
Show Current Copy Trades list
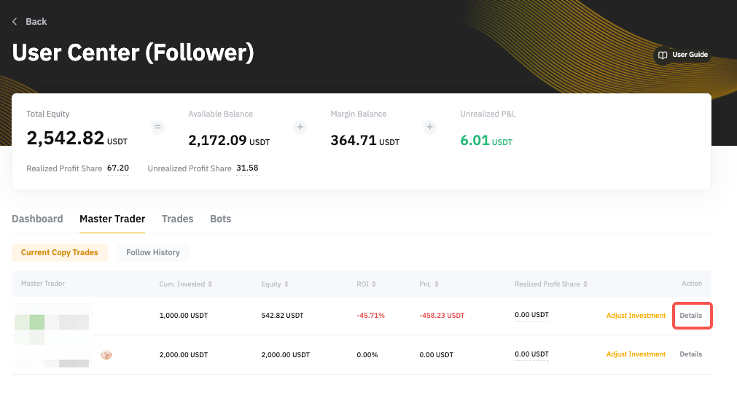(59, 252)
